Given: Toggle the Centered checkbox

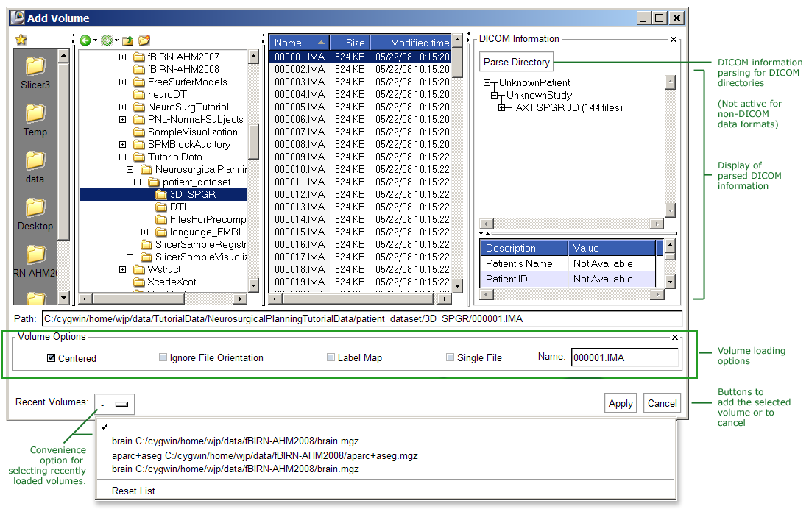Looking at the screenshot, I should tap(52, 358).
